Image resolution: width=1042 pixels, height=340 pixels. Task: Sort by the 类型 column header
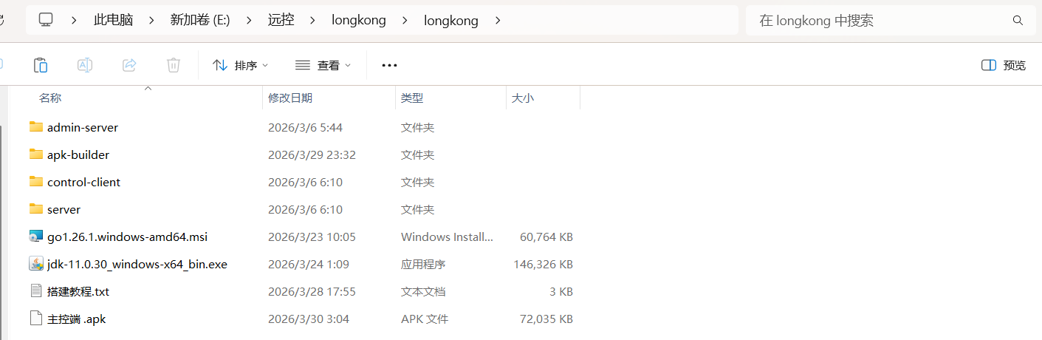(x=412, y=98)
